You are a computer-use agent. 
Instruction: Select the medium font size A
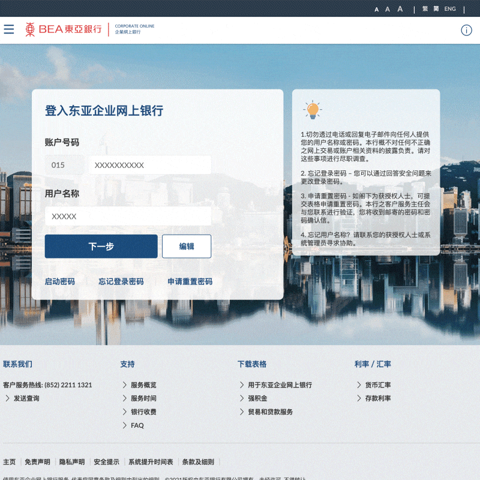pyautogui.click(x=388, y=9)
